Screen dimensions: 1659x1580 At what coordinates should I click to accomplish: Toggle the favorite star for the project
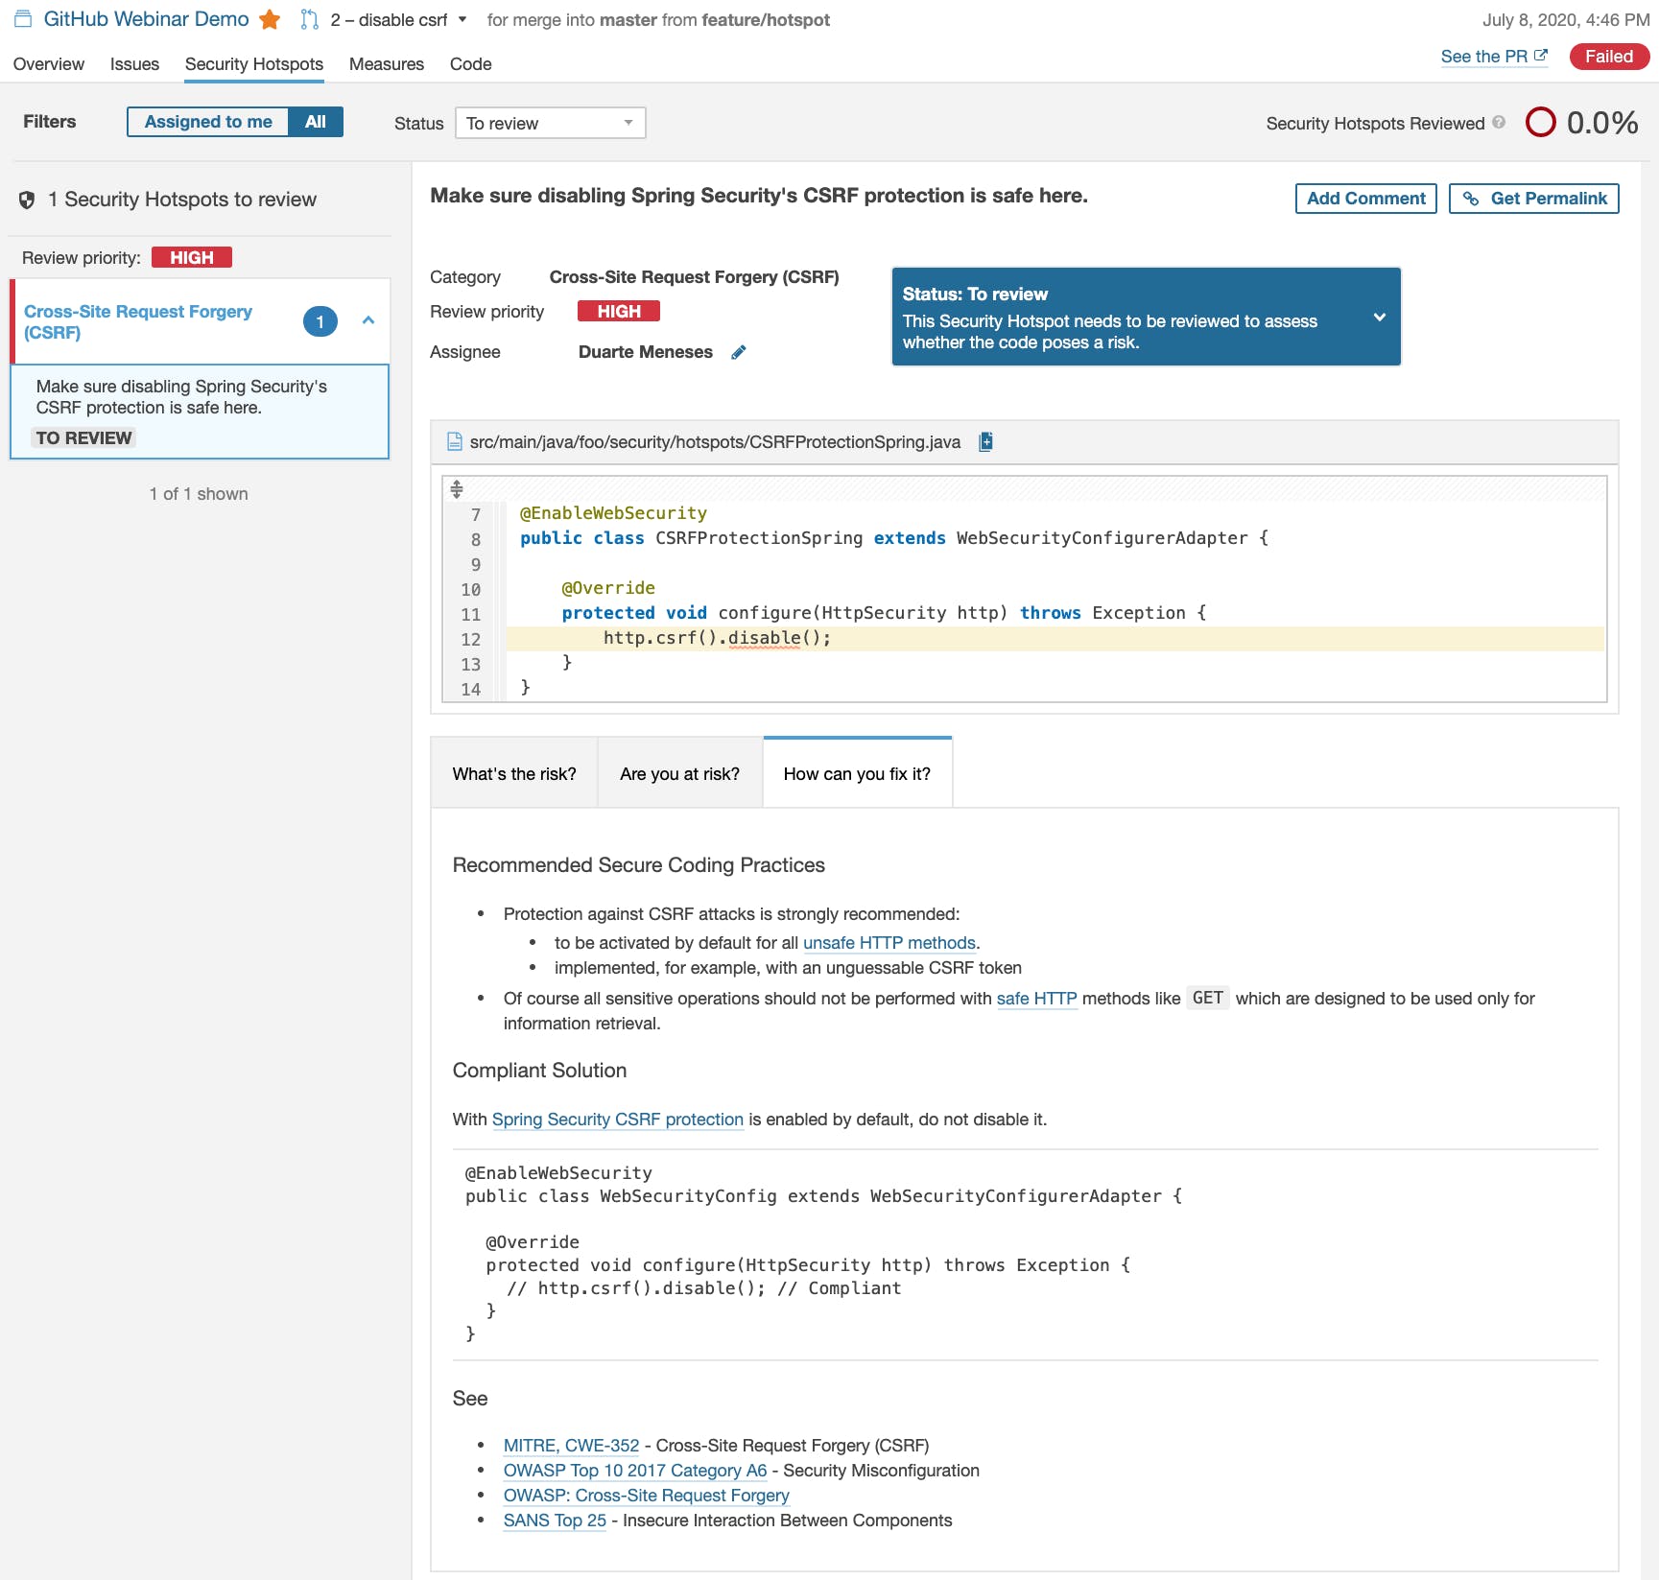coord(270,17)
